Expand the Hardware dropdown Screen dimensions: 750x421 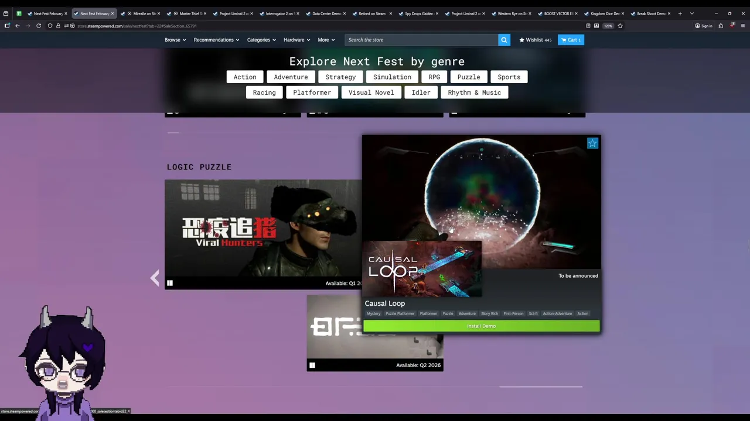coord(296,40)
